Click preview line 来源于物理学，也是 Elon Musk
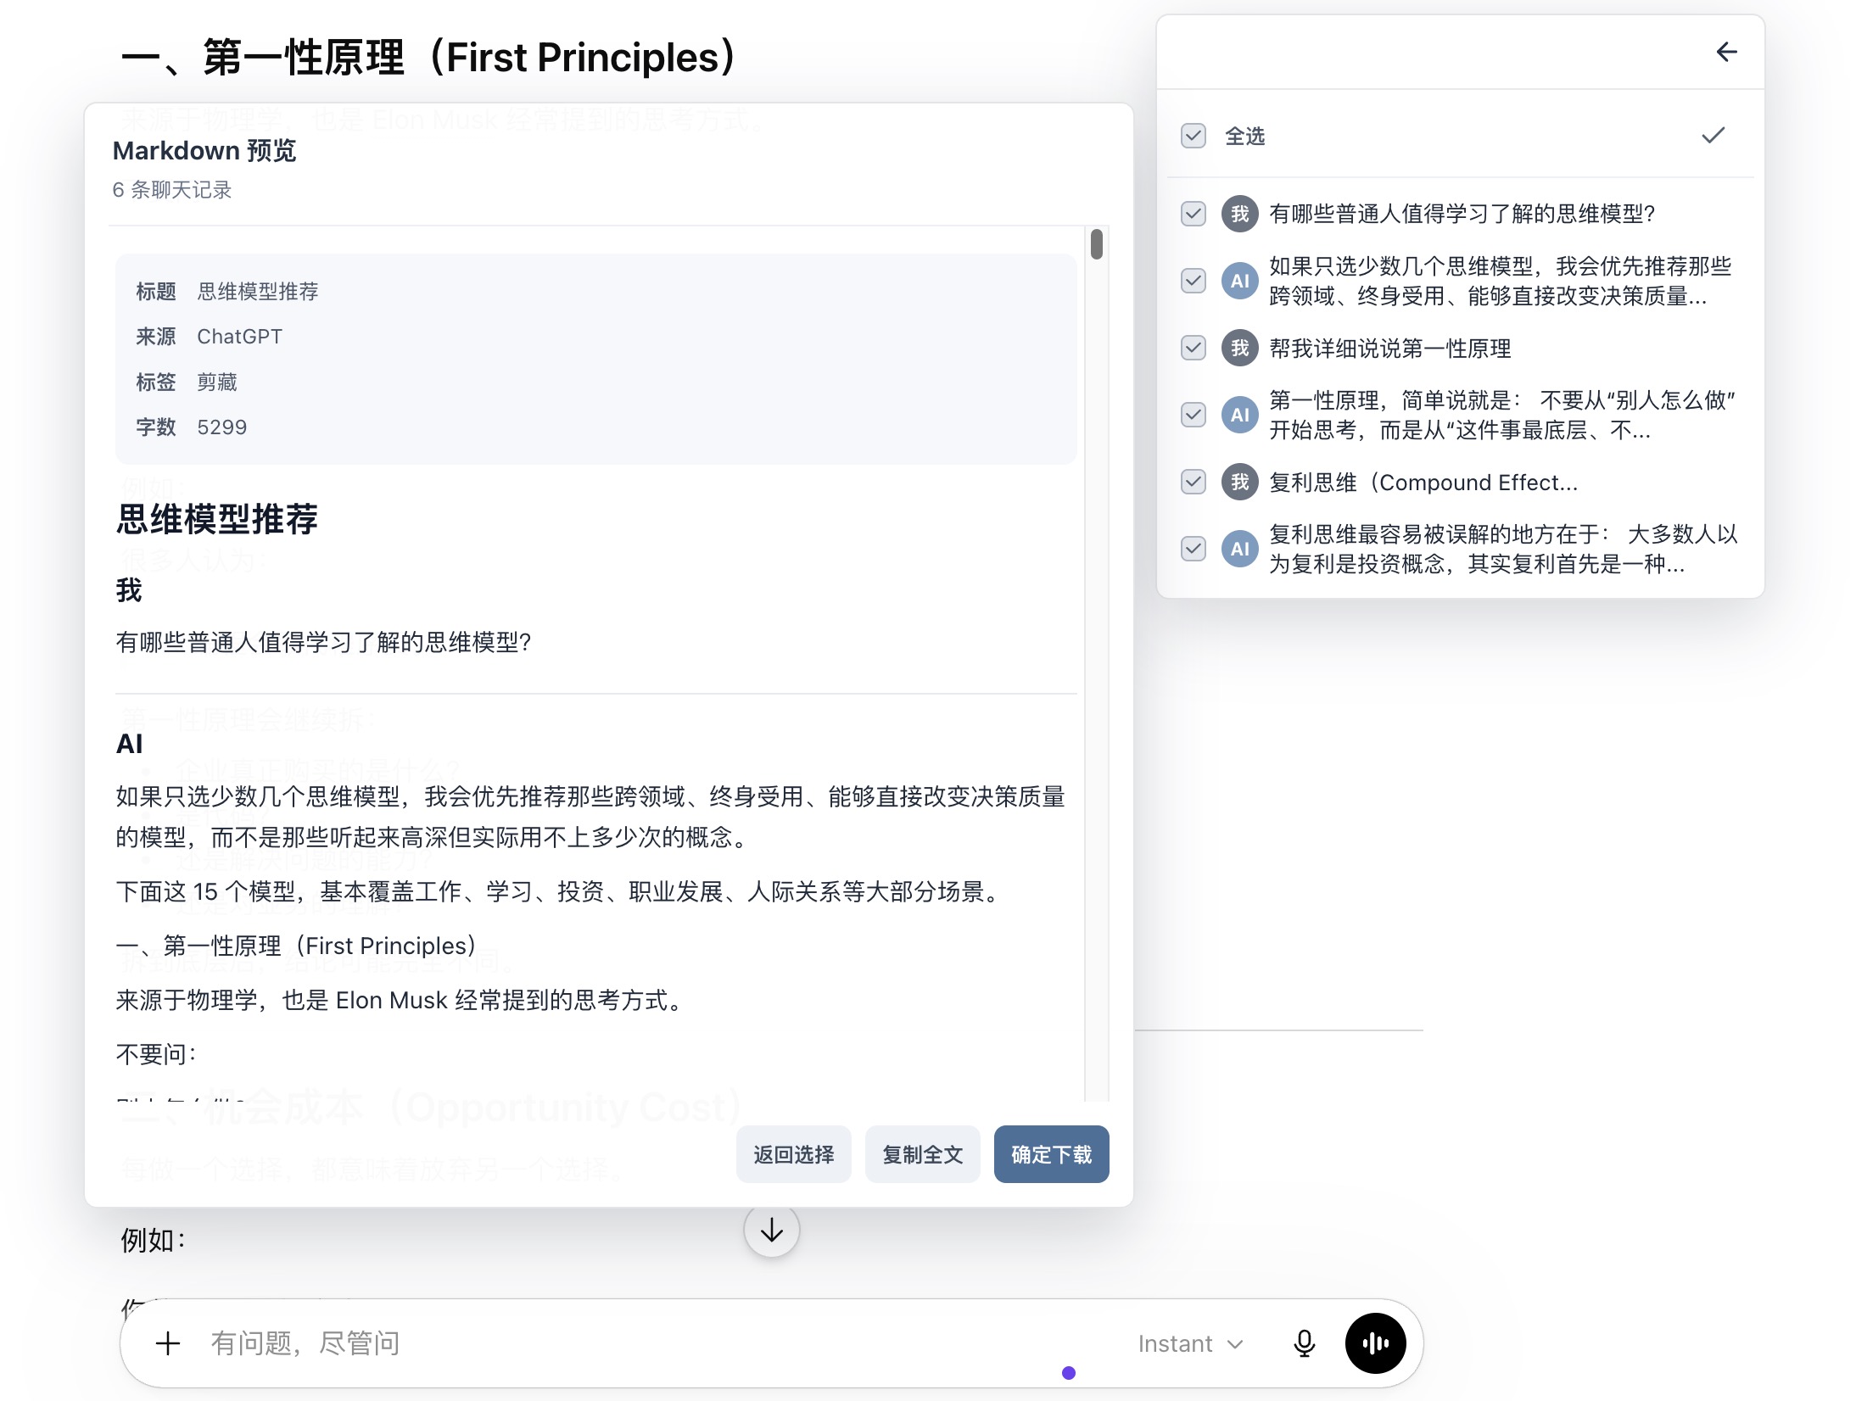 pyautogui.click(x=400, y=1000)
